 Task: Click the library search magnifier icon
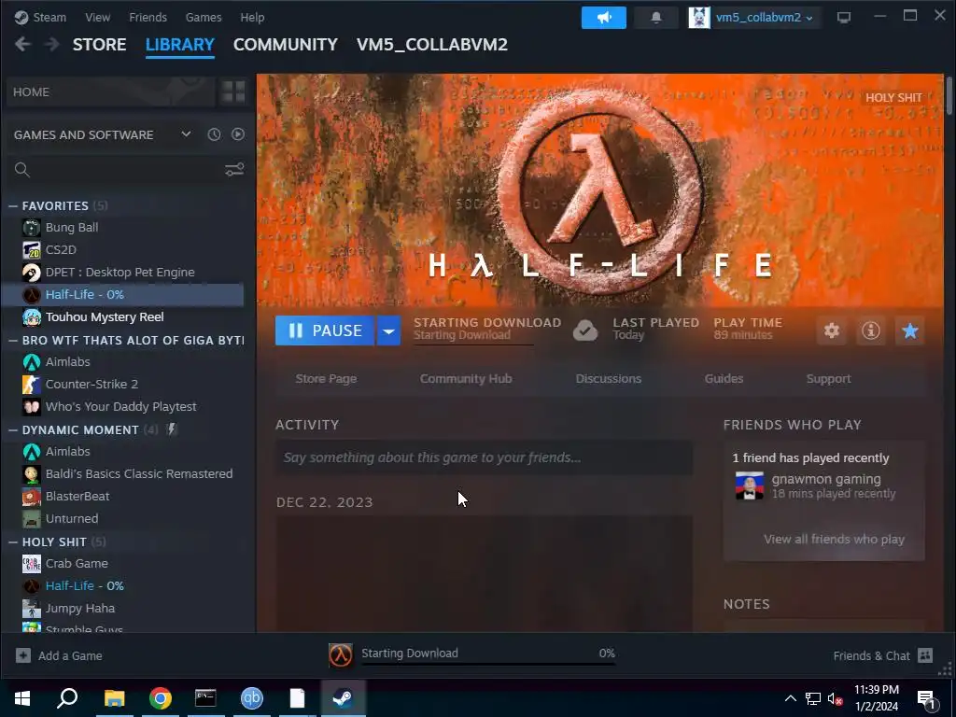coord(22,170)
